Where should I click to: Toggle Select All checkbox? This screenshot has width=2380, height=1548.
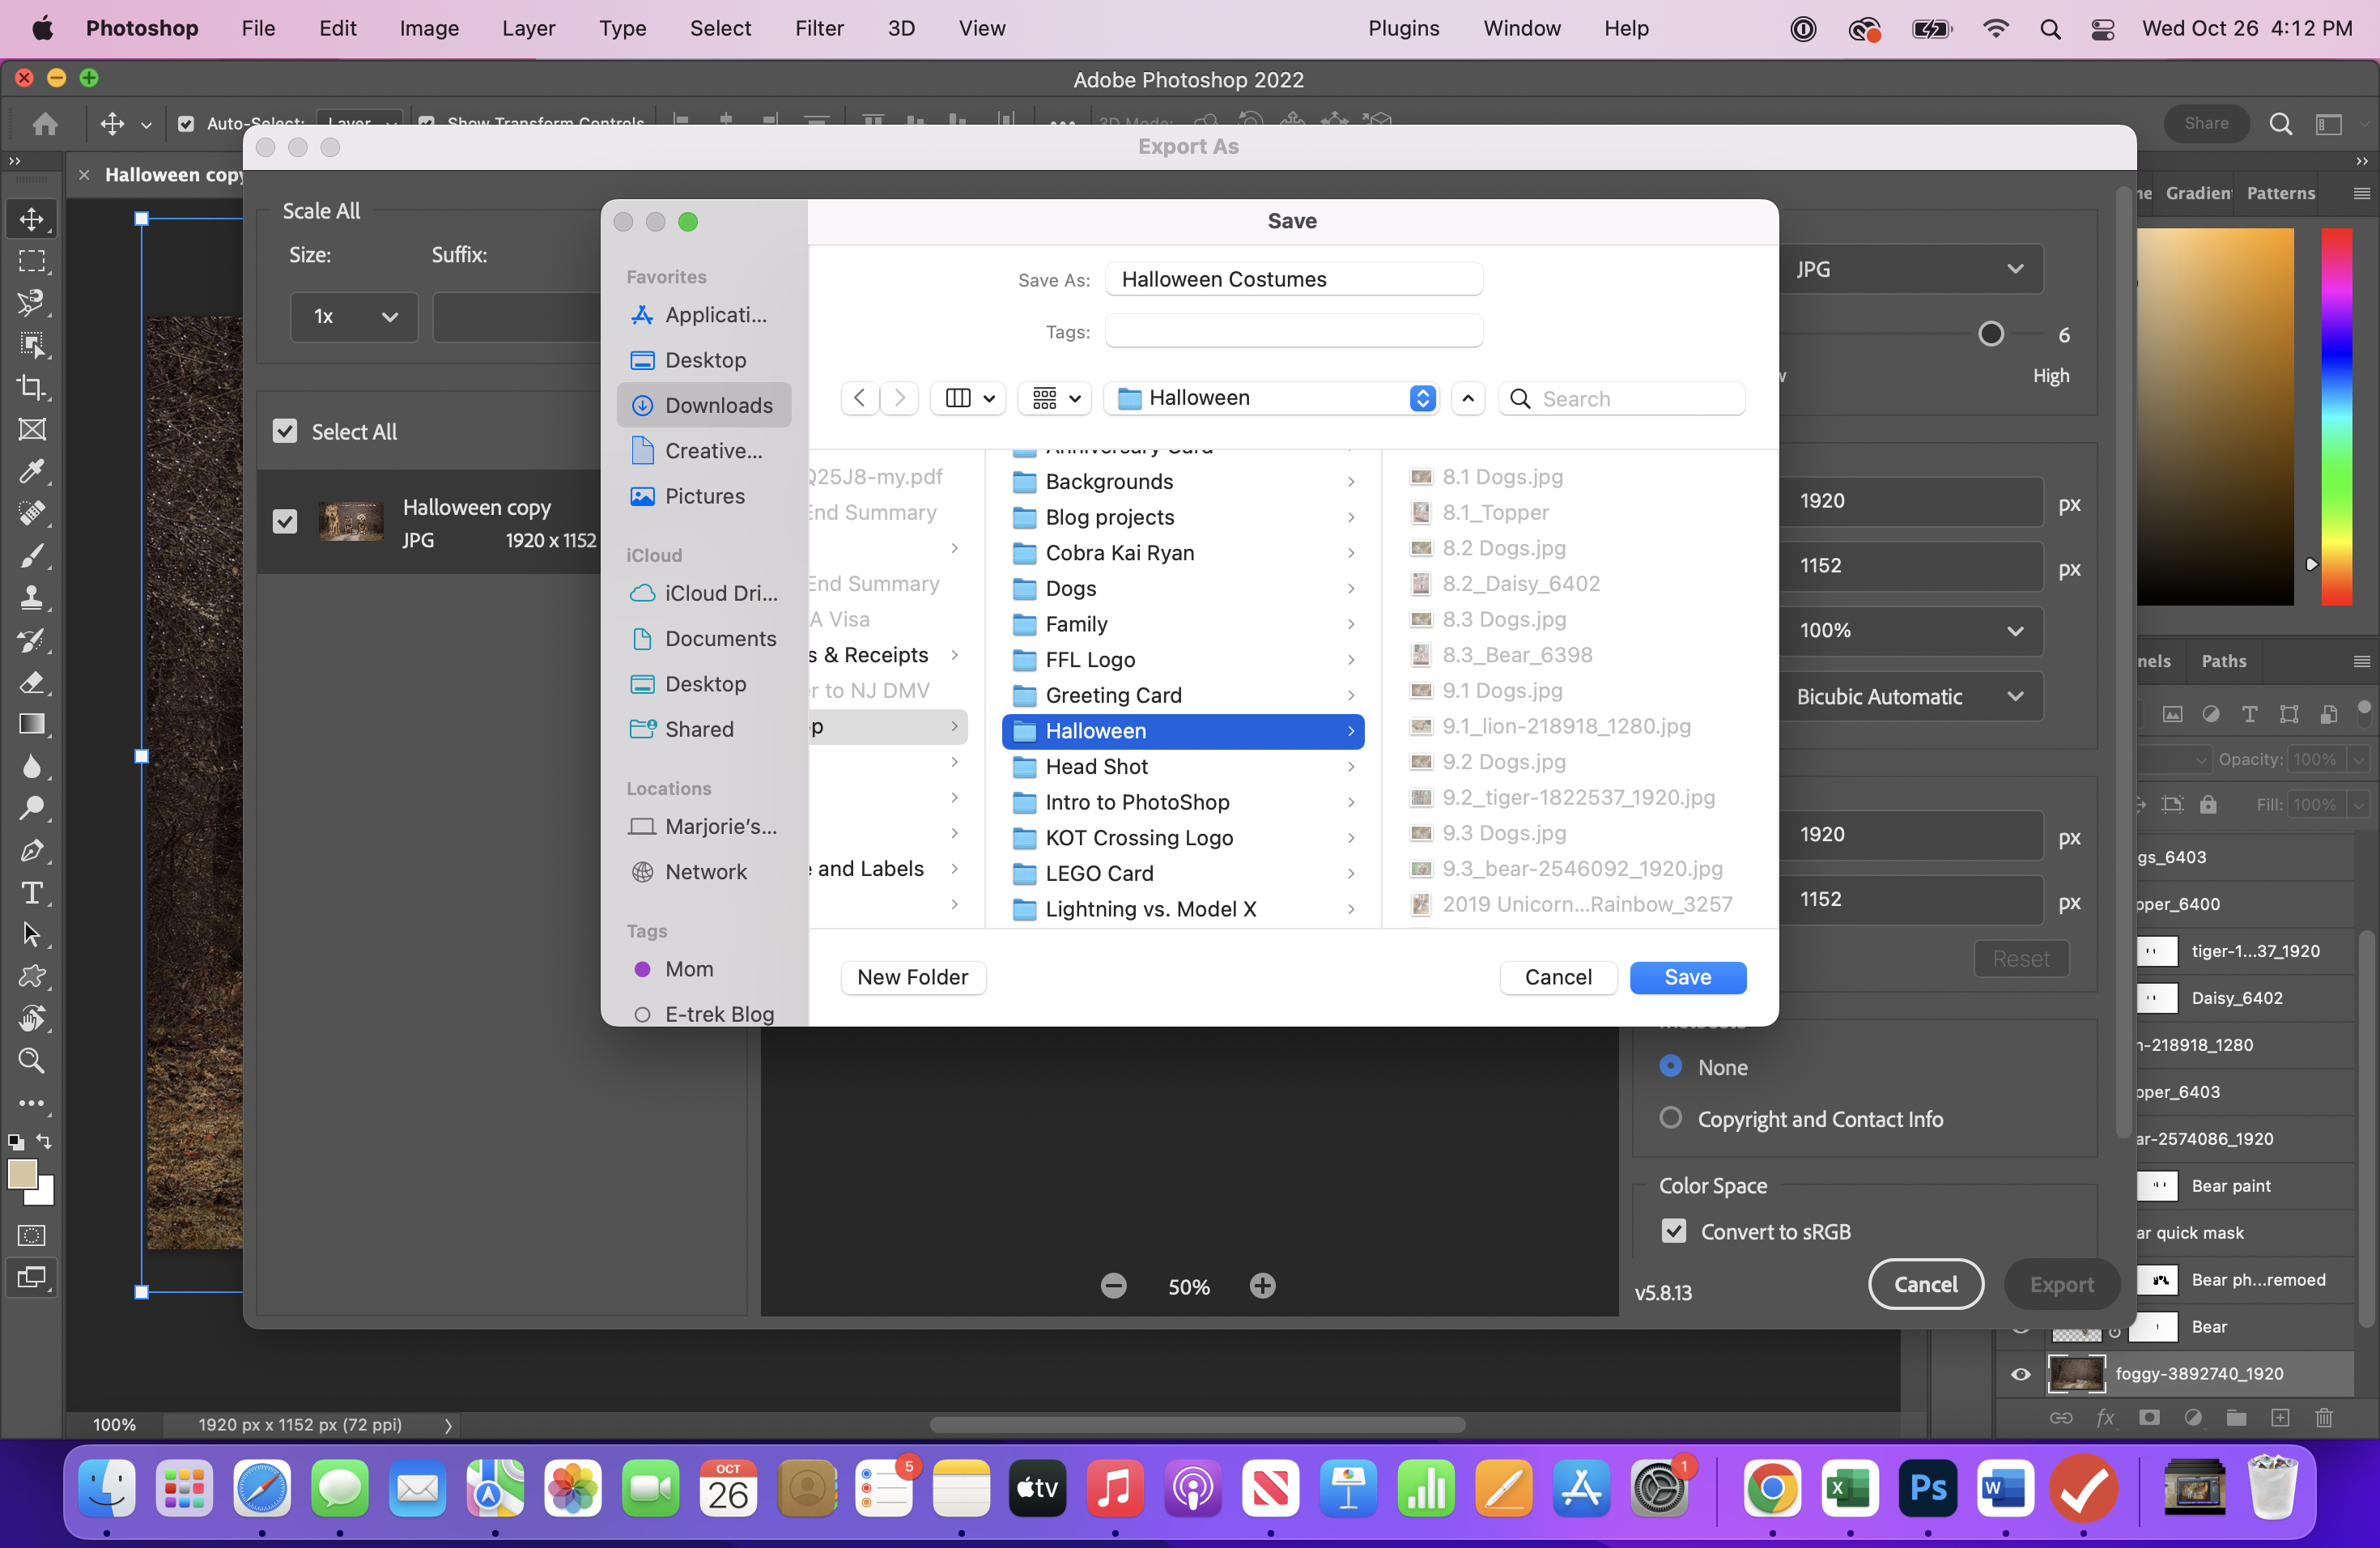click(x=284, y=431)
